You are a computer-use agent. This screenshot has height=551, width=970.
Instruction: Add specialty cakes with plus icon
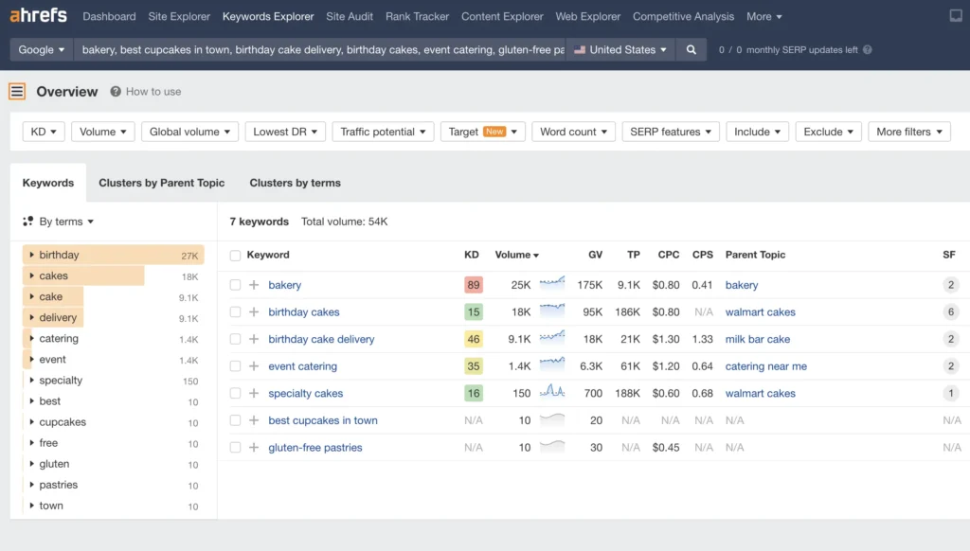tap(254, 393)
